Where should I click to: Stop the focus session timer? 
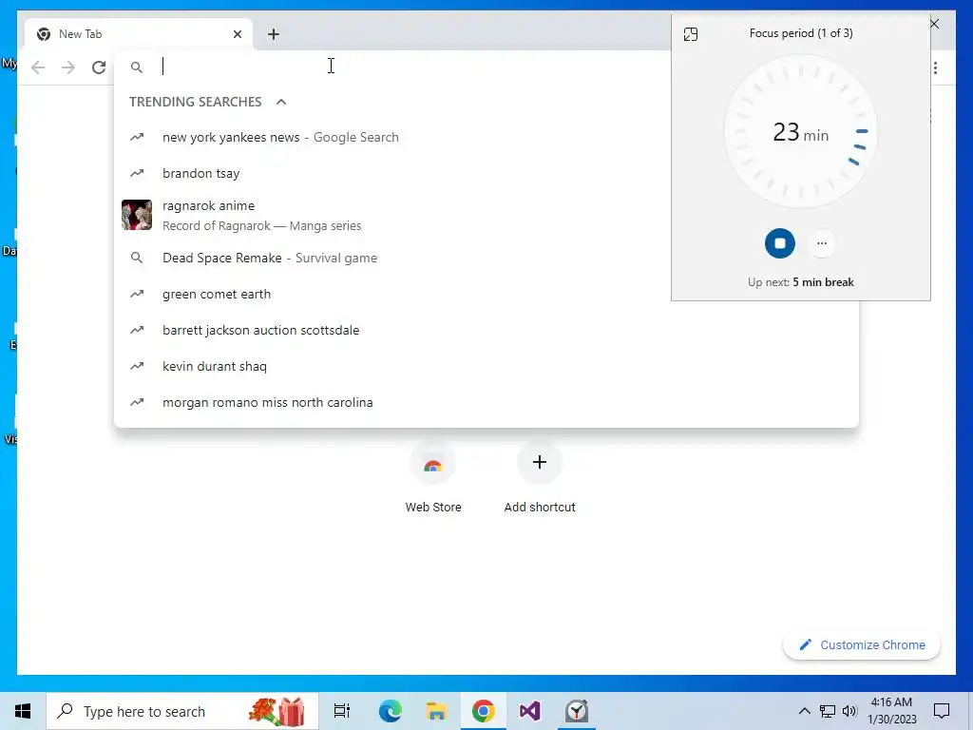point(779,243)
